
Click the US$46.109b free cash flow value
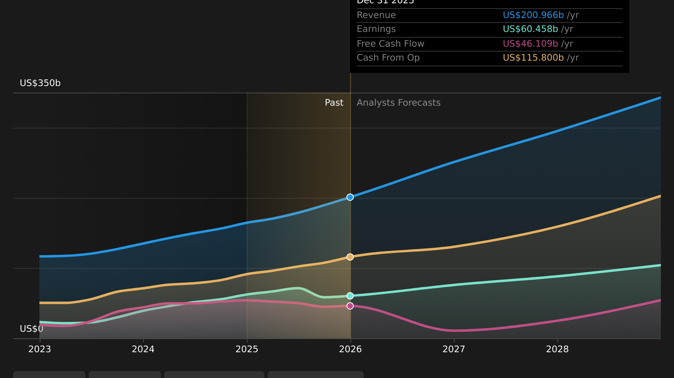point(530,44)
